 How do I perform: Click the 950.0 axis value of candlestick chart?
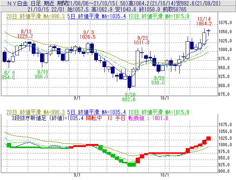coord(224,68)
